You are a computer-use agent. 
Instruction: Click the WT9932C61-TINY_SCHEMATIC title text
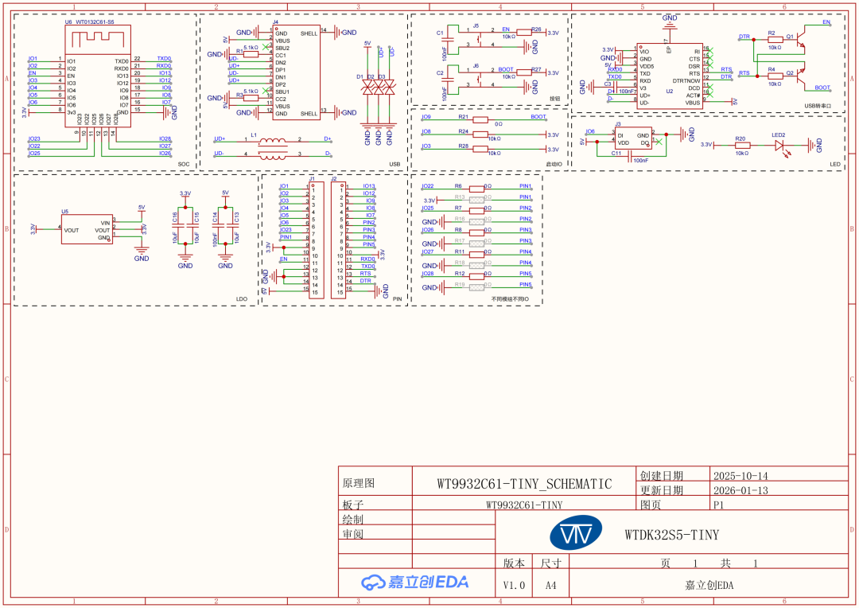tap(523, 483)
